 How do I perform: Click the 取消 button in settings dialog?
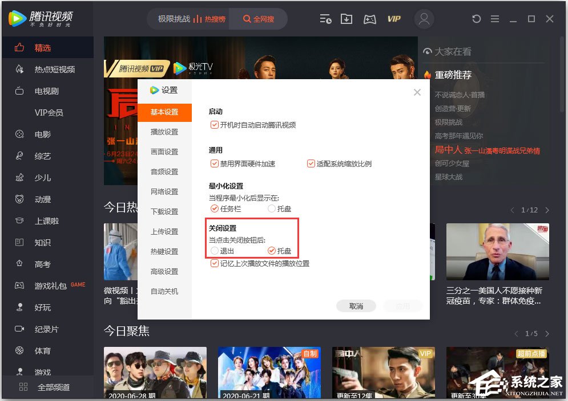click(356, 305)
